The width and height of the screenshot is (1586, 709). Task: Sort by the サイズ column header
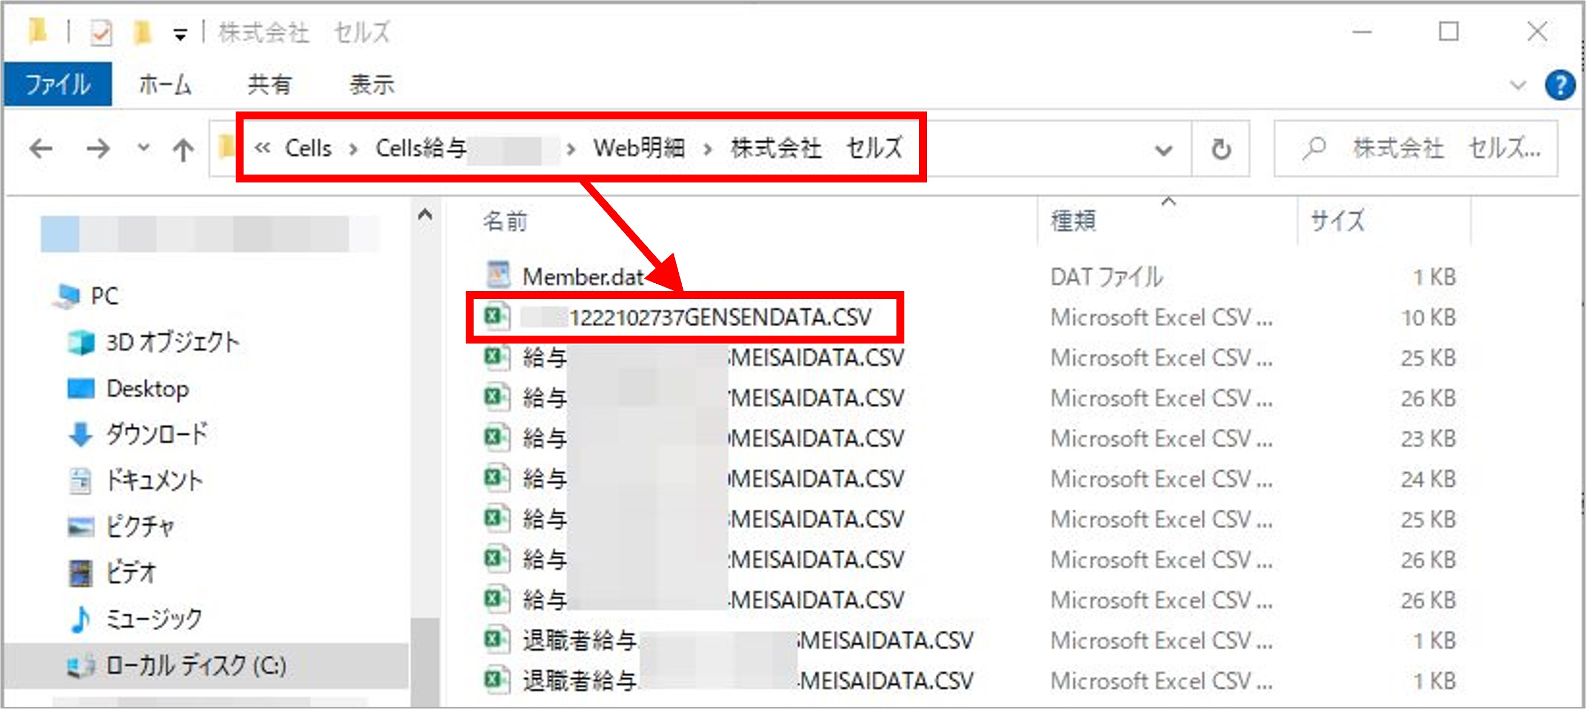tap(1337, 220)
